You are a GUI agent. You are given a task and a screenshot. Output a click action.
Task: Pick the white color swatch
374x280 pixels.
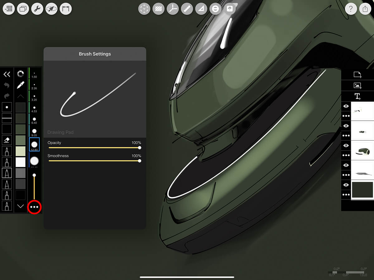pyautogui.click(x=21, y=162)
